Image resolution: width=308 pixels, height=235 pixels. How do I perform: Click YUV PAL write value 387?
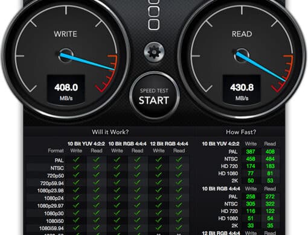[251, 152]
